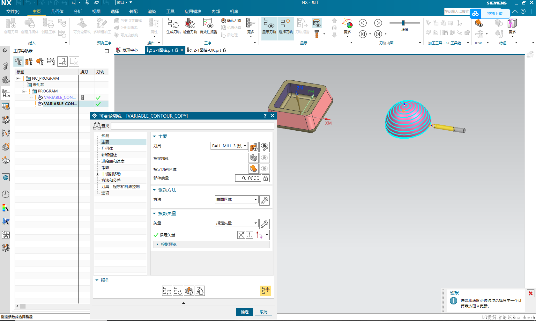The image size is (536, 321).
Task: Edit projection vector with wrench icon
Action: [x=264, y=224]
